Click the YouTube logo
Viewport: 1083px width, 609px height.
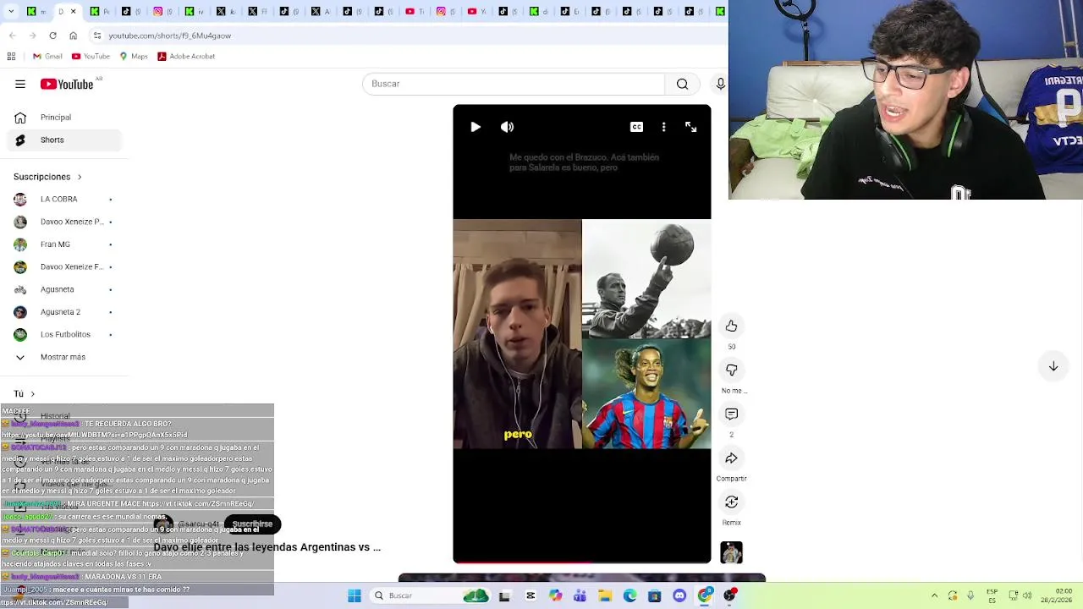pos(68,84)
